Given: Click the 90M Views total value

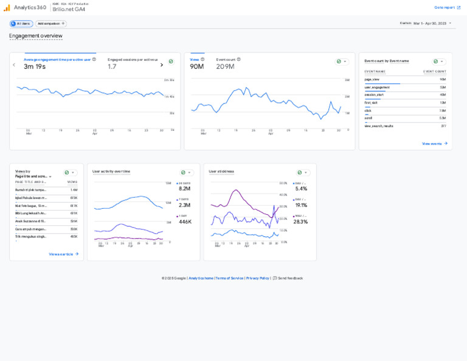Looking at the screenshot, I should tap(197, 66).
